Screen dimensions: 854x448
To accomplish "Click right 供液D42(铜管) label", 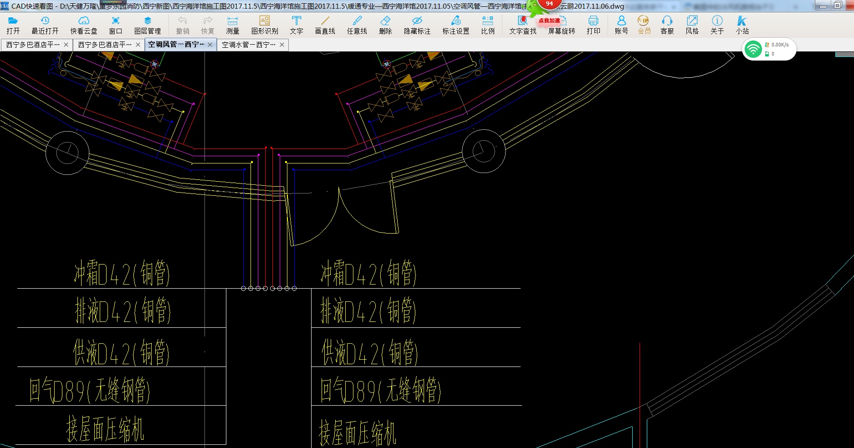I will [370, 352].
